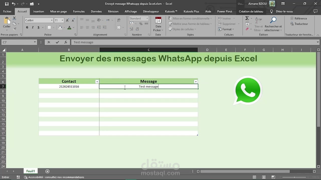Open the Fichier tab

pyautogui.click(x=7, y=11)
